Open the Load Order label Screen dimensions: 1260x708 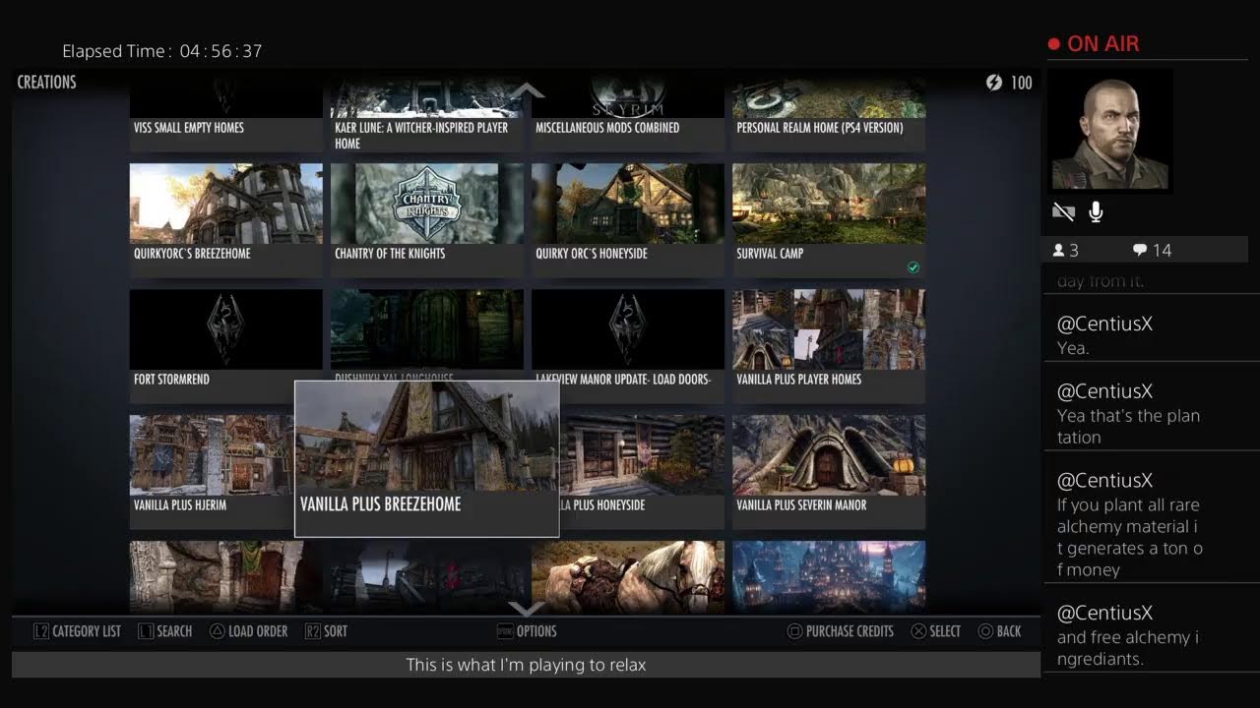click(x=258, y=631)
